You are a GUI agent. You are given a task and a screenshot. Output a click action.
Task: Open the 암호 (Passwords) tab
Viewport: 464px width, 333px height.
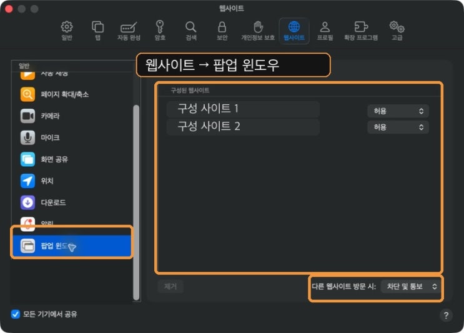click(x=160, y=31)
